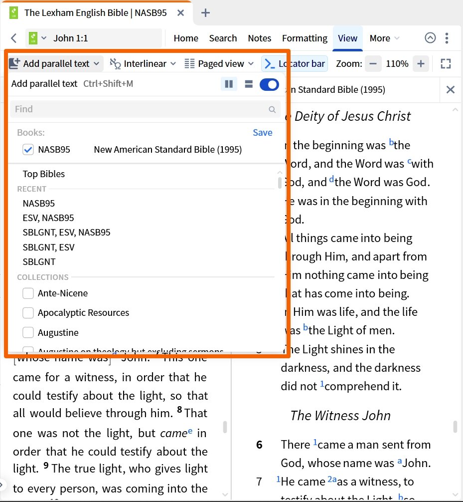The image size is (463, 502).
Task: Toggle the Locator bar button
Action: (x=294, y=63)
